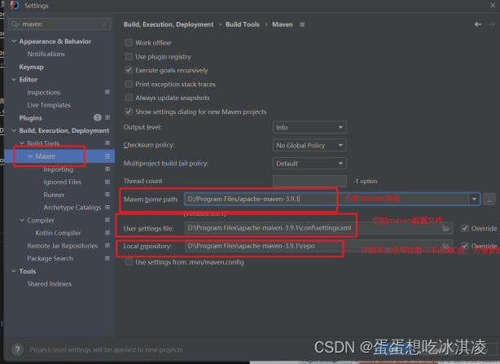Collapse Build, Execution, Deployment section
The height and width of the screenshot is (364, 500).
click(14, 130)
